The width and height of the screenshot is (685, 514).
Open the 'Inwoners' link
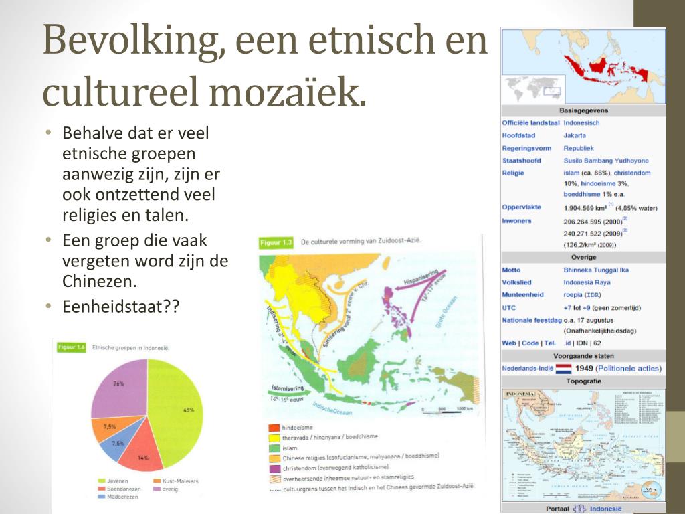[x=516, y=221]
